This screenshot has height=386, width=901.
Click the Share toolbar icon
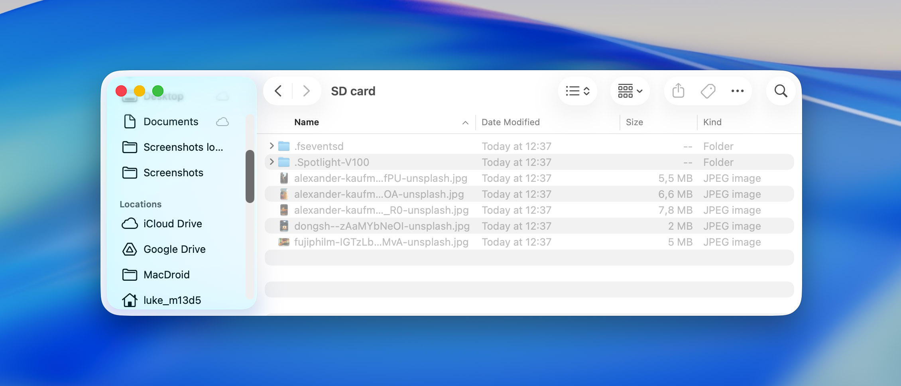[678, 91]
